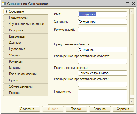Screen dimensions: 137x114
Task: Click the catalog window title icon
Action: coord(4,3)
